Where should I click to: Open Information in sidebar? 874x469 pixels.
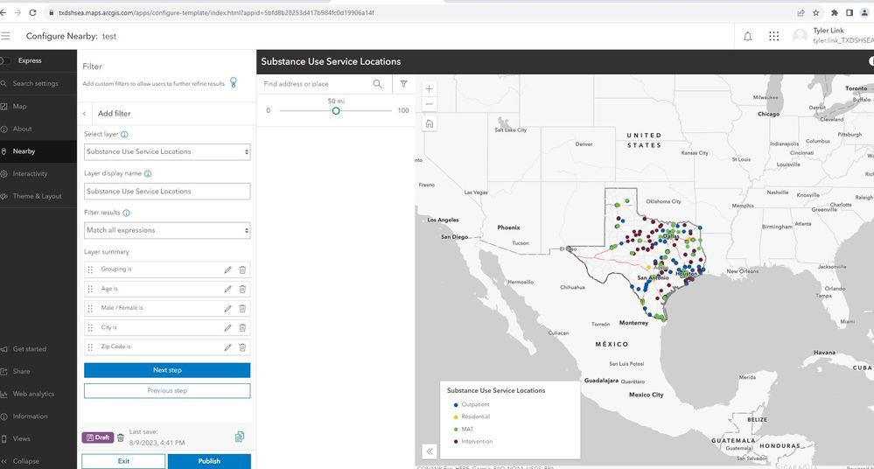pyautogui.click(x=38, y=416)
